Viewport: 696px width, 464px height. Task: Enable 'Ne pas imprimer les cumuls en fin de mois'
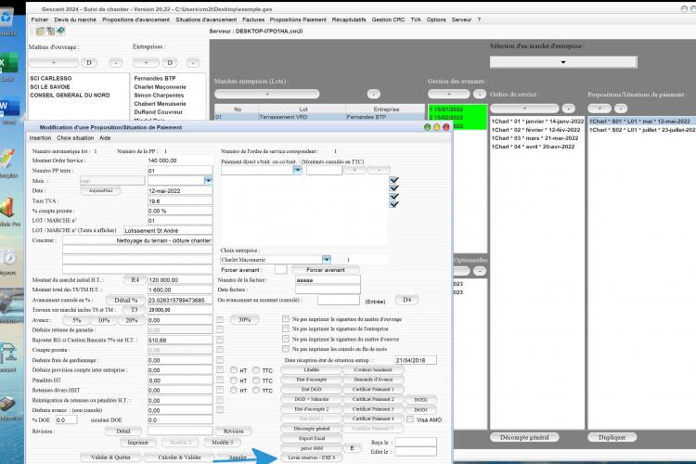click(286, 349)
